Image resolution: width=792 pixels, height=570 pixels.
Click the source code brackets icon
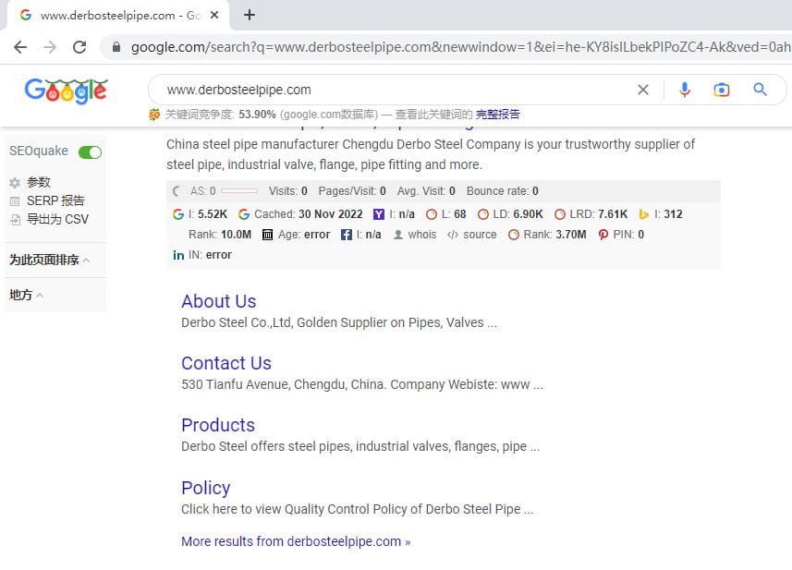(x=453, y=235)
